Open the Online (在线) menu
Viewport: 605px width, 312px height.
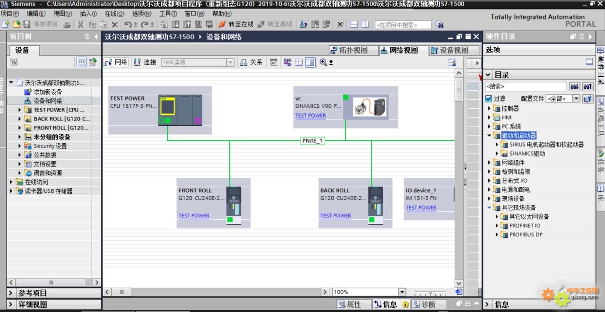tap(114, 14)
